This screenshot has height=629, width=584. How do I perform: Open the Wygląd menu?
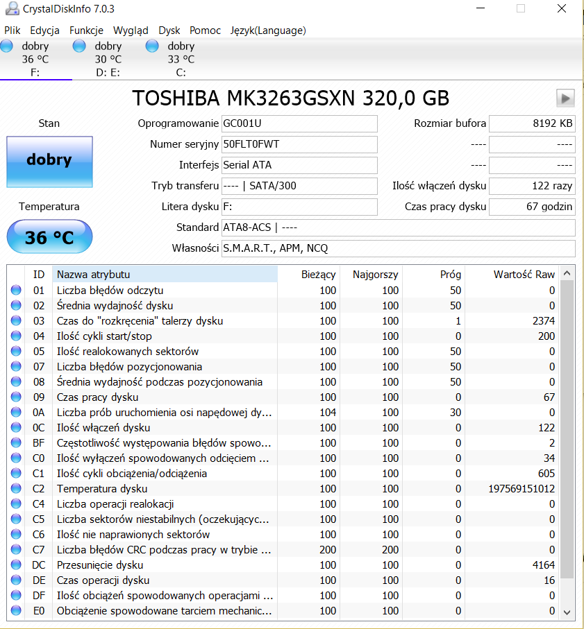coord(131,31)
